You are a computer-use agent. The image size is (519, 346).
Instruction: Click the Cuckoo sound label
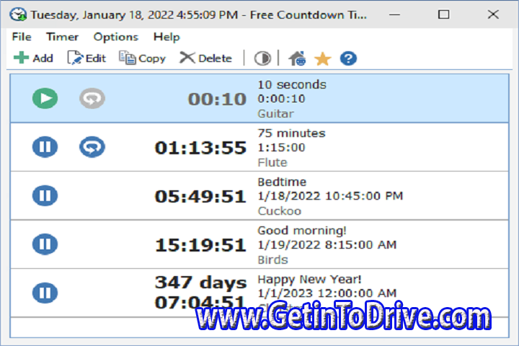280,211
